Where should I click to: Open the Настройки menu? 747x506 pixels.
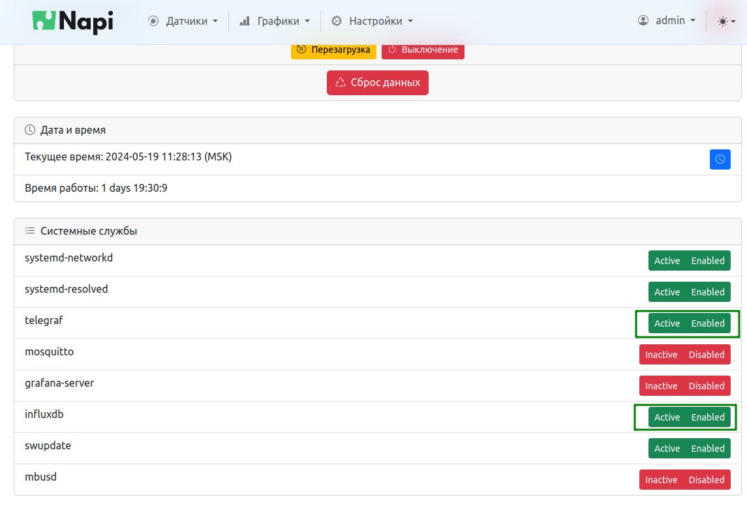pos(376,21)
